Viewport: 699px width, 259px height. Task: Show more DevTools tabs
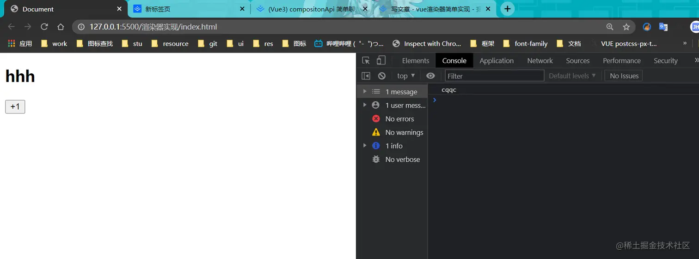point(696,60)
